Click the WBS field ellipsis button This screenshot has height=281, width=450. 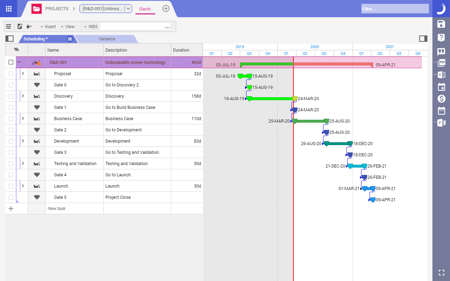(x=167, y=27)
